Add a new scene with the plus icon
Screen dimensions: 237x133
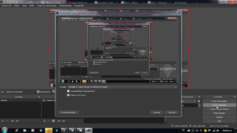click(3, 121)
